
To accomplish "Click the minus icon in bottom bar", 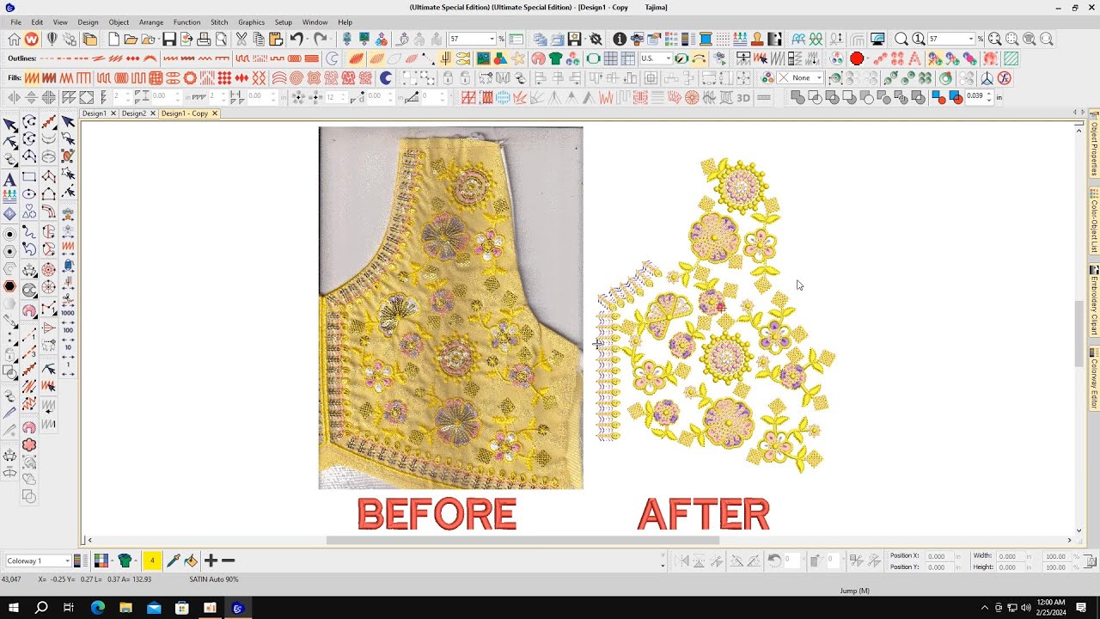I will (228, 561).
